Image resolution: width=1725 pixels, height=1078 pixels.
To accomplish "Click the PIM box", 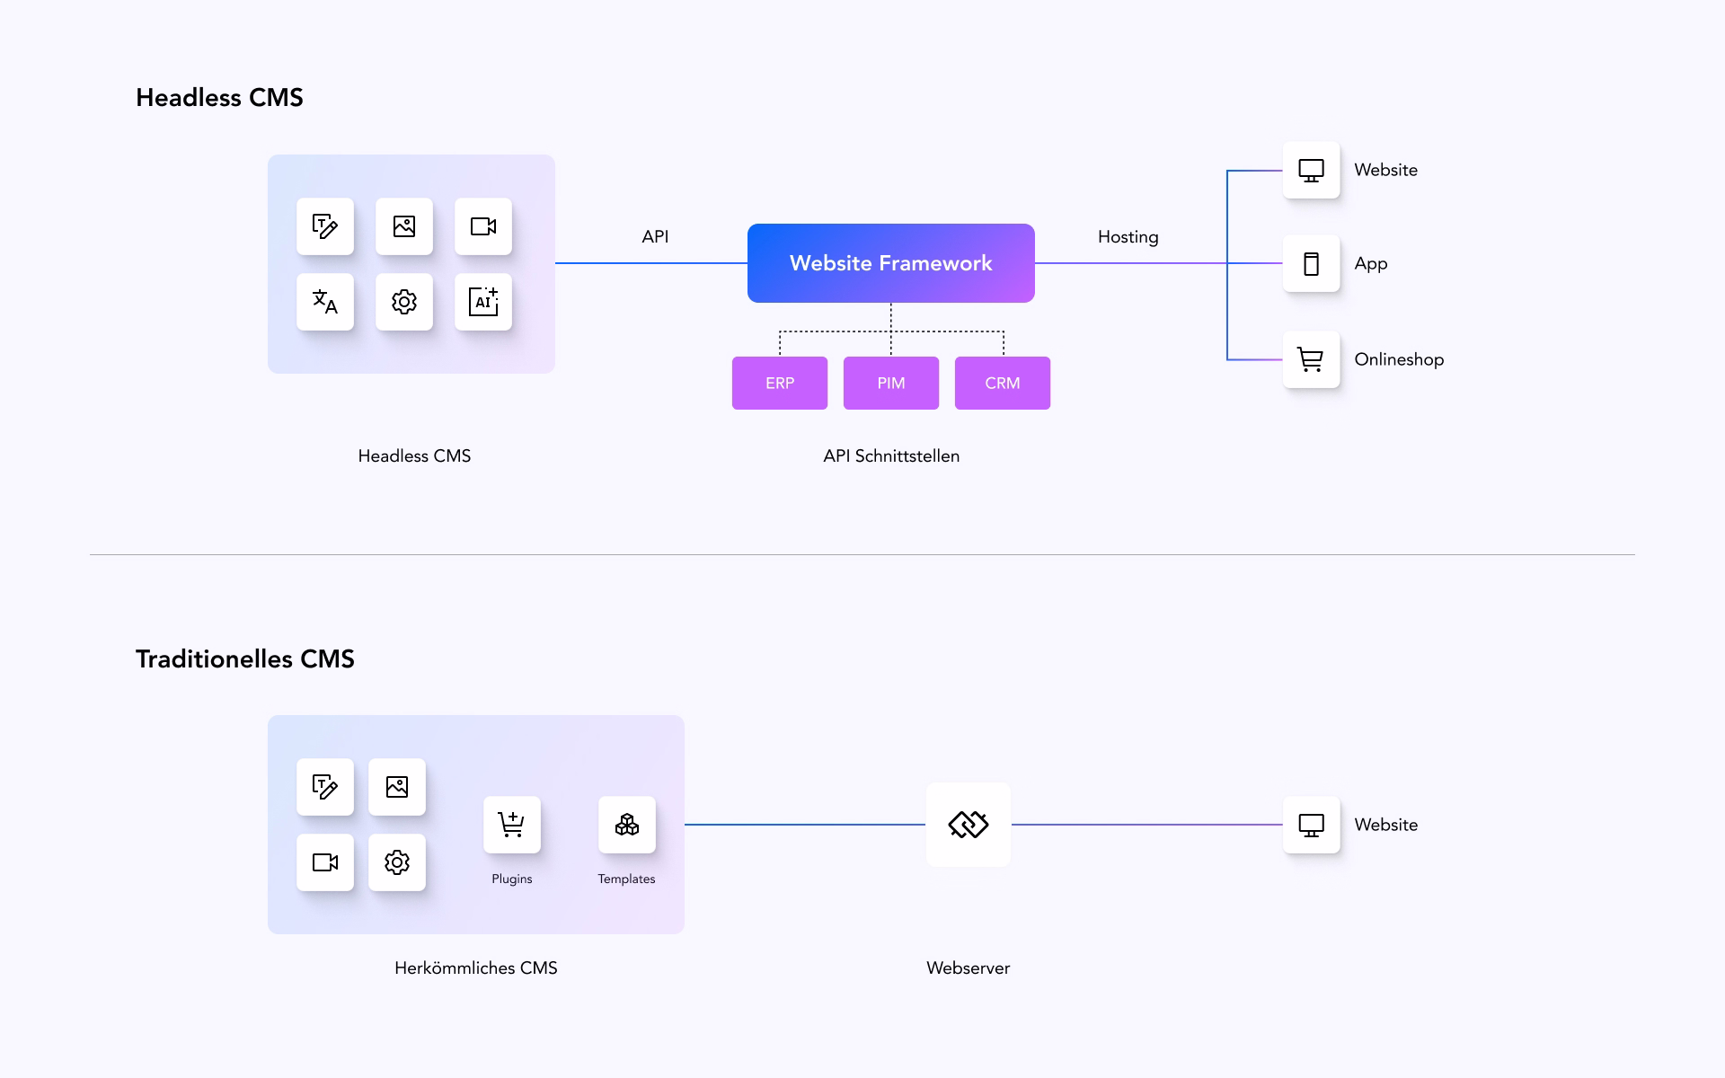I will point(890,383).
